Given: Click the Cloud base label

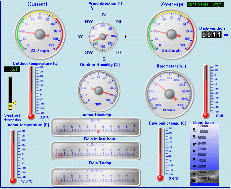Looking at the screenshot, I should point(203,123).
